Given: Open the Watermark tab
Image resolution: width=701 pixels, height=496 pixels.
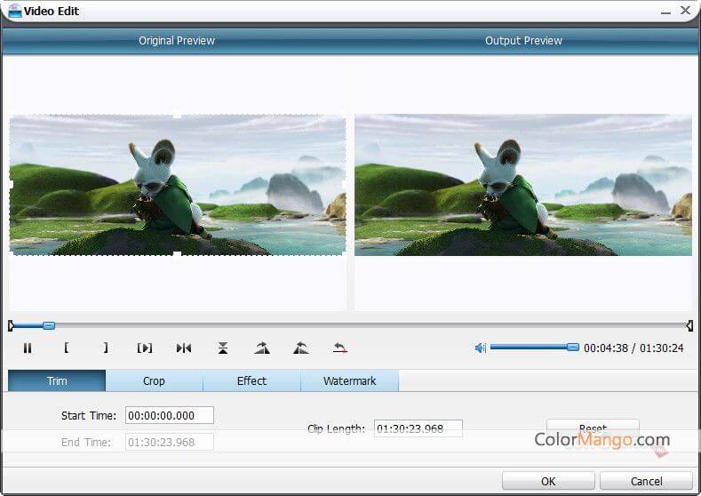Looking at the screenshot, I should pos(349,381).
